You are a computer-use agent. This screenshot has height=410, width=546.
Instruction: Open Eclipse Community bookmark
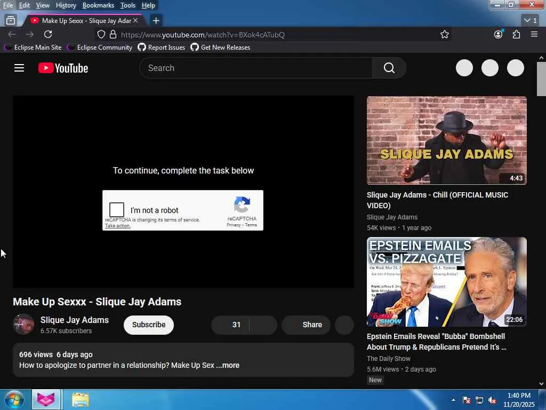click(x=100, y=48)
